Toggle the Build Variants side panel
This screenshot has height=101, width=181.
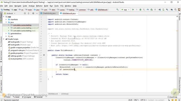(1, 56)
